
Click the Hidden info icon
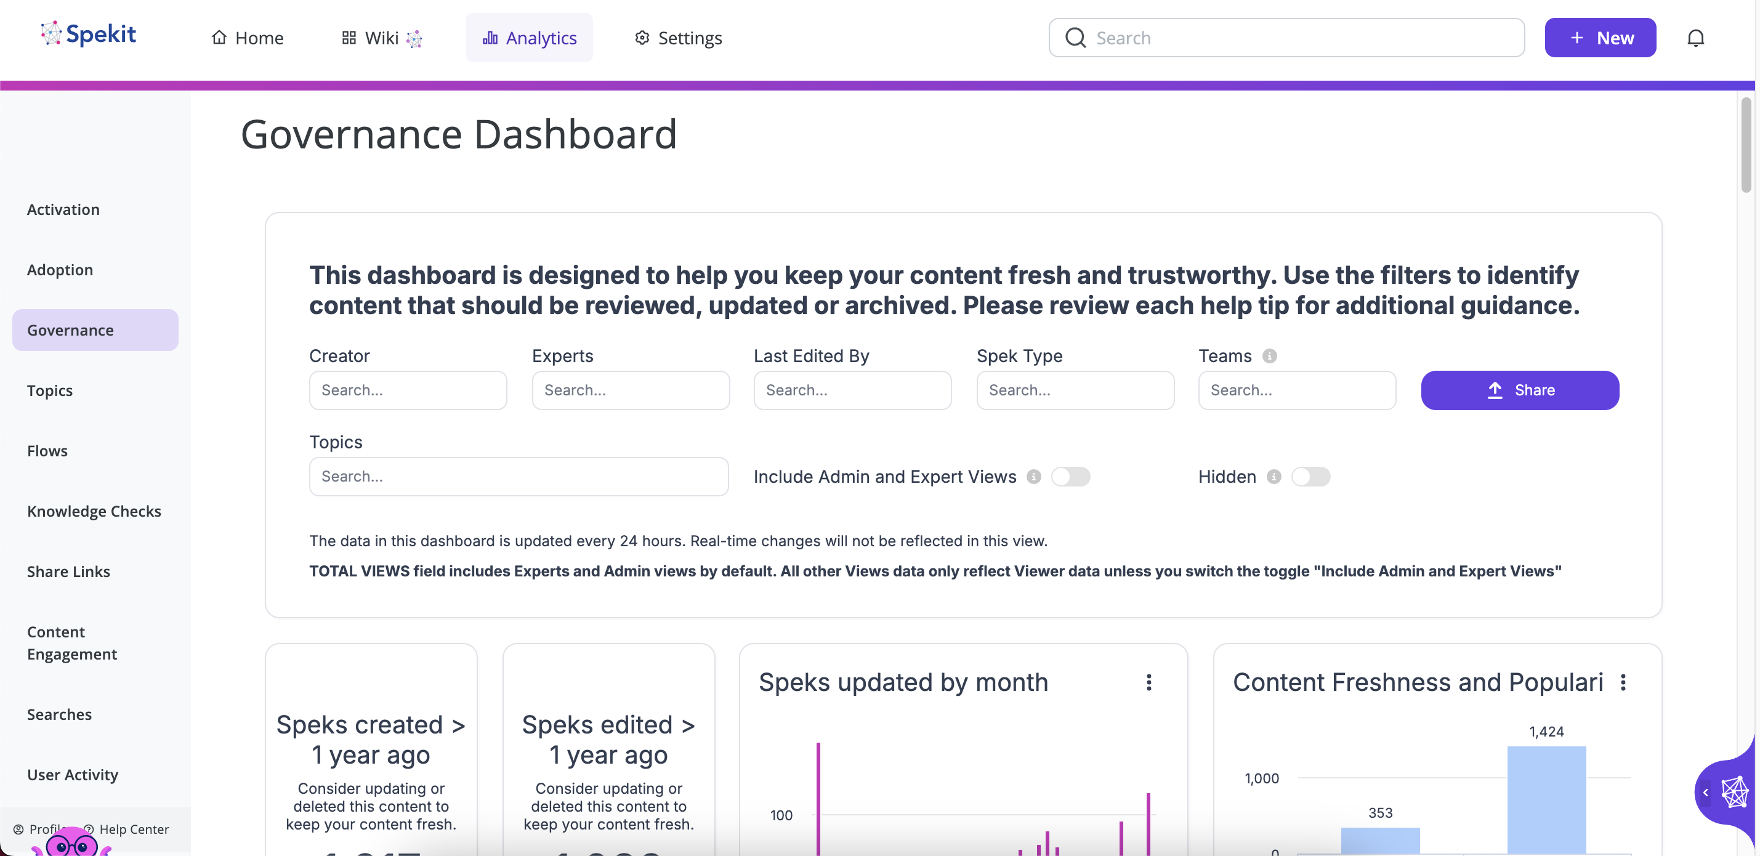1274,477
